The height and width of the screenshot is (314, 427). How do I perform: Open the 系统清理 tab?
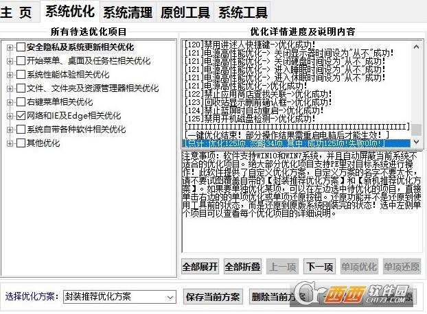pyautogui.click(x=128, y=12)
